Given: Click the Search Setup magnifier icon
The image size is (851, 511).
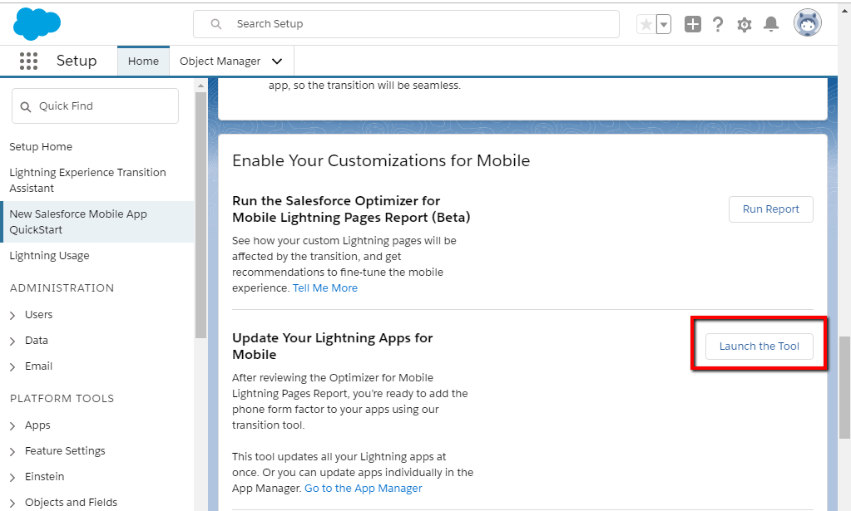Looking at the screenshot, I should pyautogui.click(x=215, y=23).
